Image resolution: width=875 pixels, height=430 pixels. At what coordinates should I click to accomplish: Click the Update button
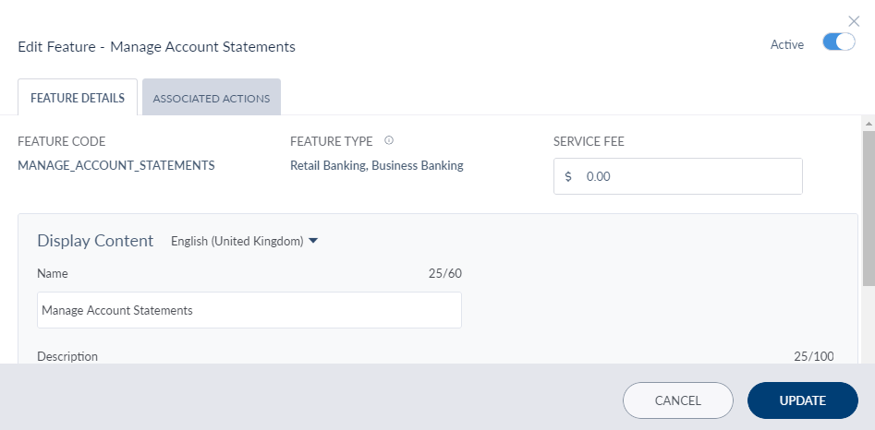click(802, 400)
